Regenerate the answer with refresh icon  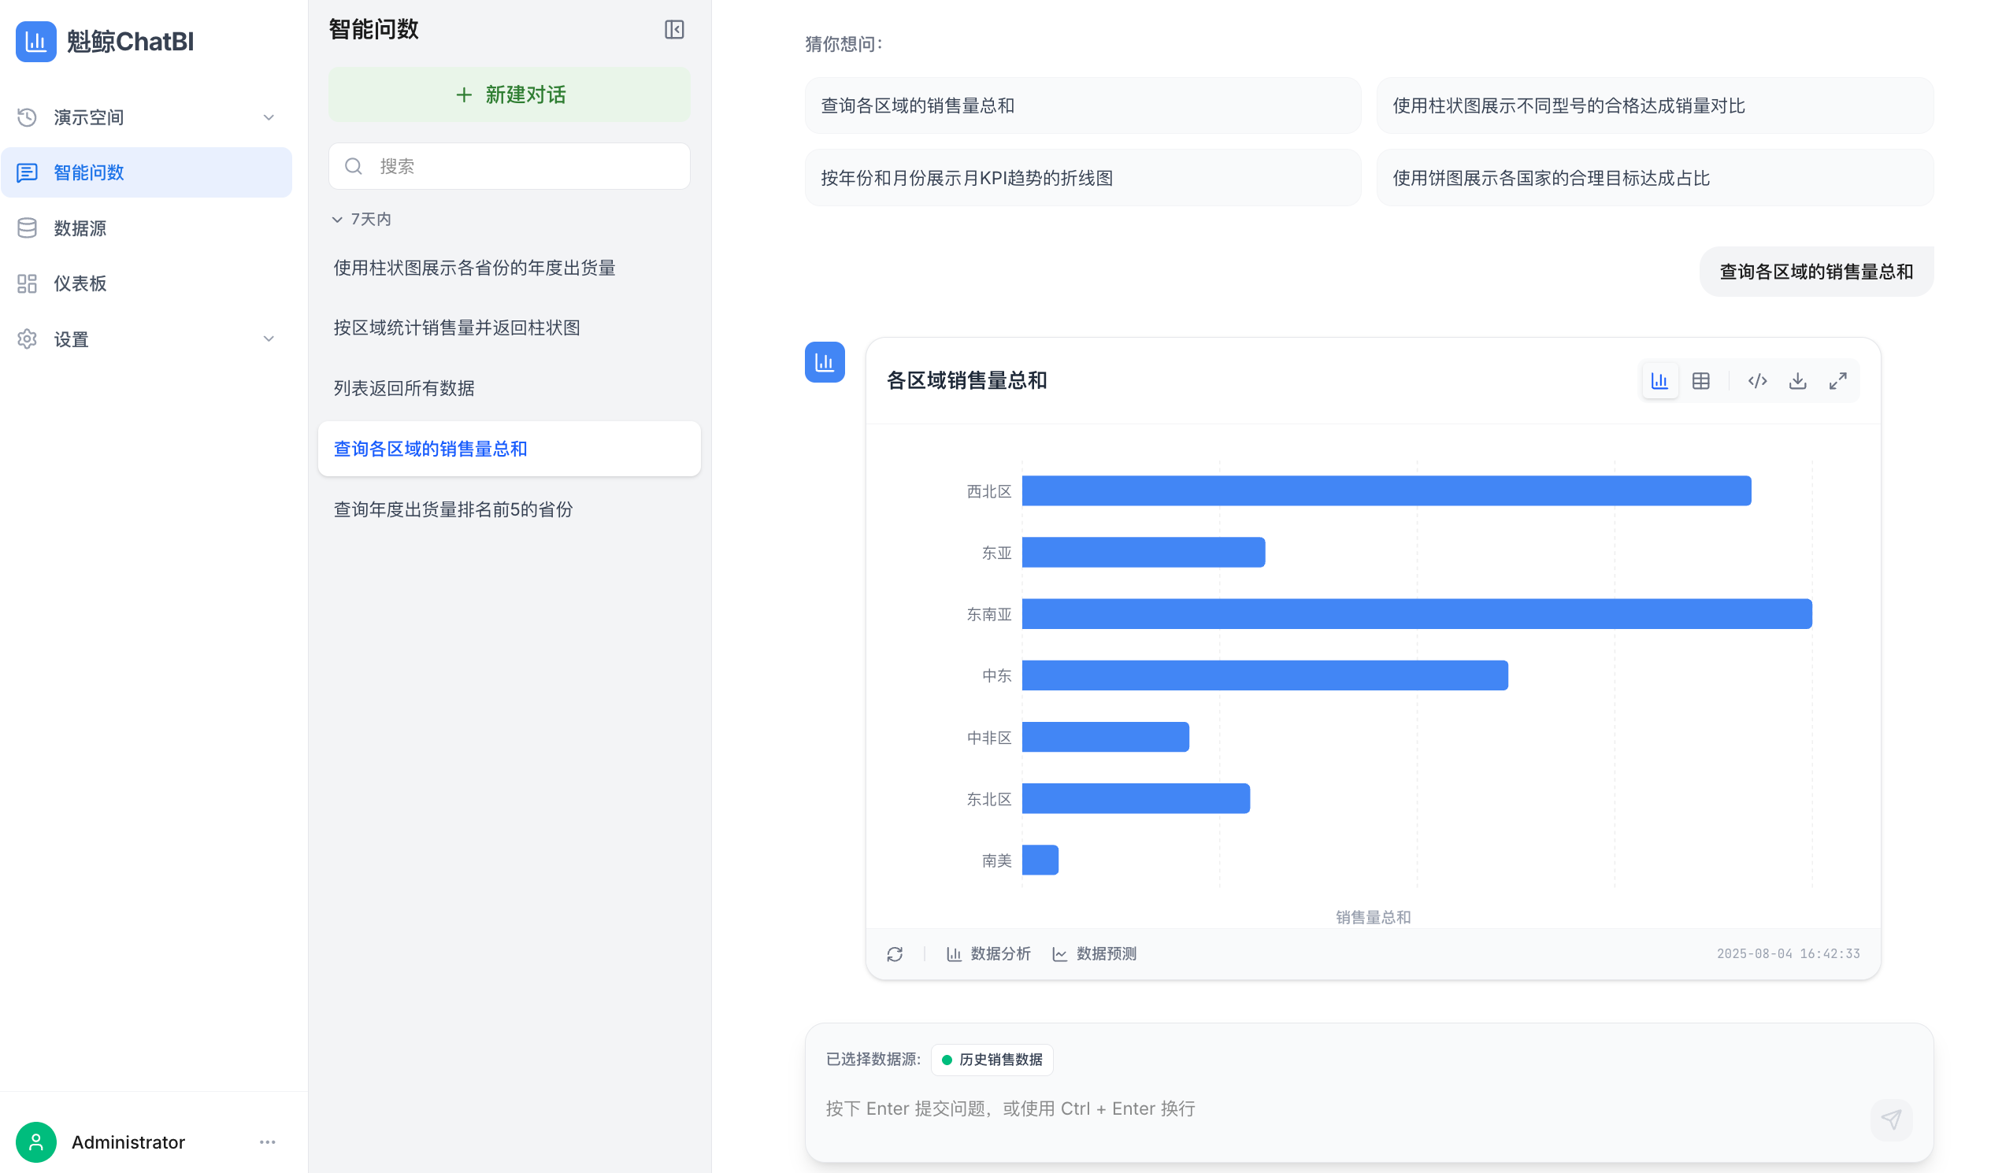[x=894, y=954]
